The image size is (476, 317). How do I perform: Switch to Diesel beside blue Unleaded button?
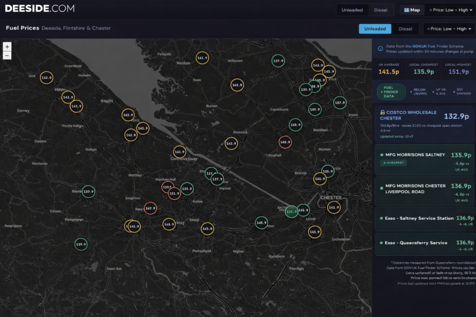tap(405, 29)
